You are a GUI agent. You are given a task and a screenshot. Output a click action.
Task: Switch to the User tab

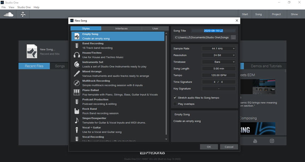(x=155, y=29)
